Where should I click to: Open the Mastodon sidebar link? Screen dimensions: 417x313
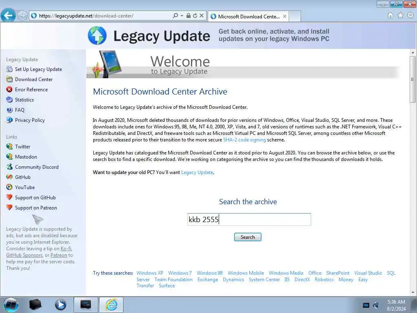pos(26,157)
